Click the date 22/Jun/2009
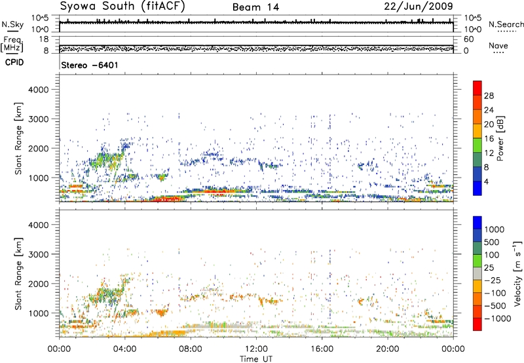The height and width of the screenshot is (363, 524). [419, 7]
